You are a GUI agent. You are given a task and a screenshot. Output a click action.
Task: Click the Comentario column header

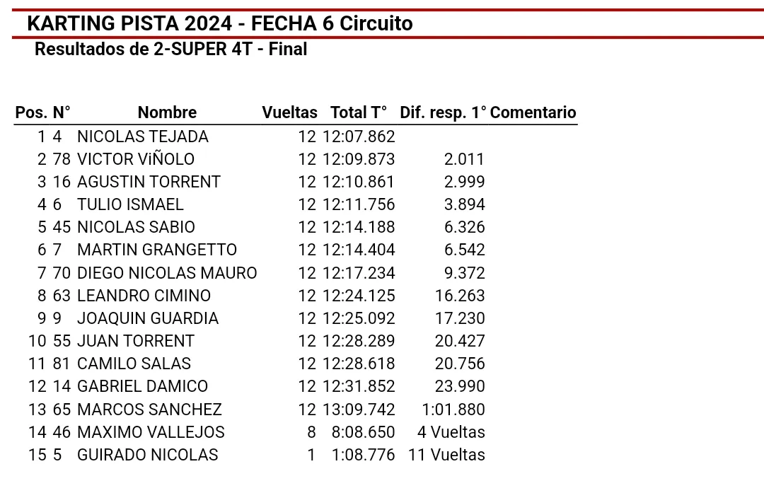click(x=533, y=112)
